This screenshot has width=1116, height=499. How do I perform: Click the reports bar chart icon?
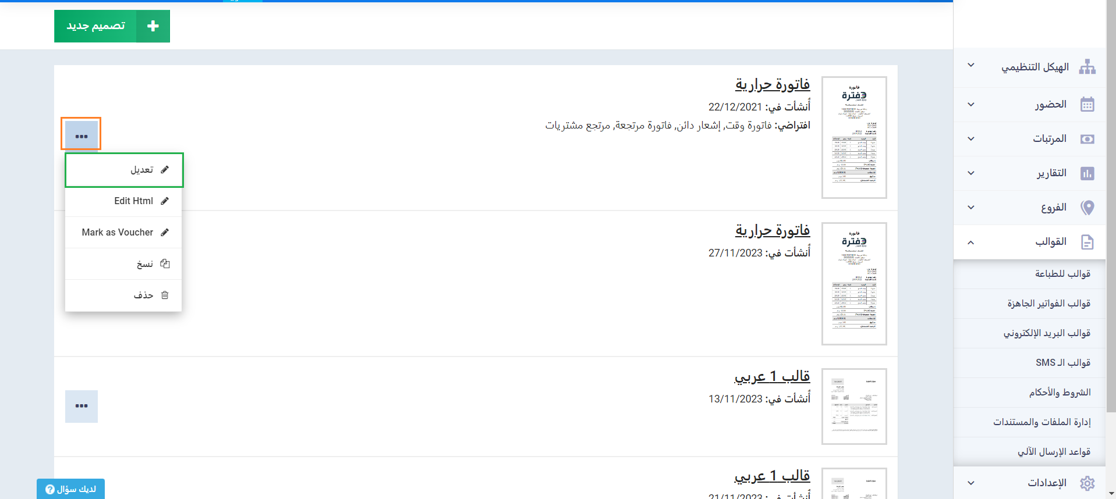[1087, 173]
